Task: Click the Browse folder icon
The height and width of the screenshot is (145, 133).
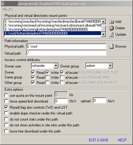Action: [x=111, y=46]
